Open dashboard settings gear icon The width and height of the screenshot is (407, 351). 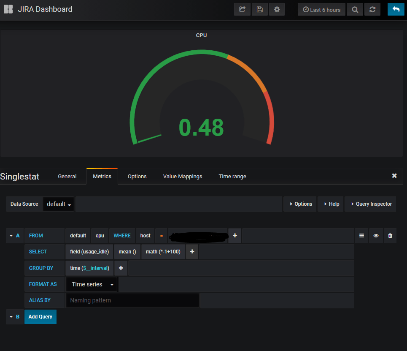click(x=277, y=9)
